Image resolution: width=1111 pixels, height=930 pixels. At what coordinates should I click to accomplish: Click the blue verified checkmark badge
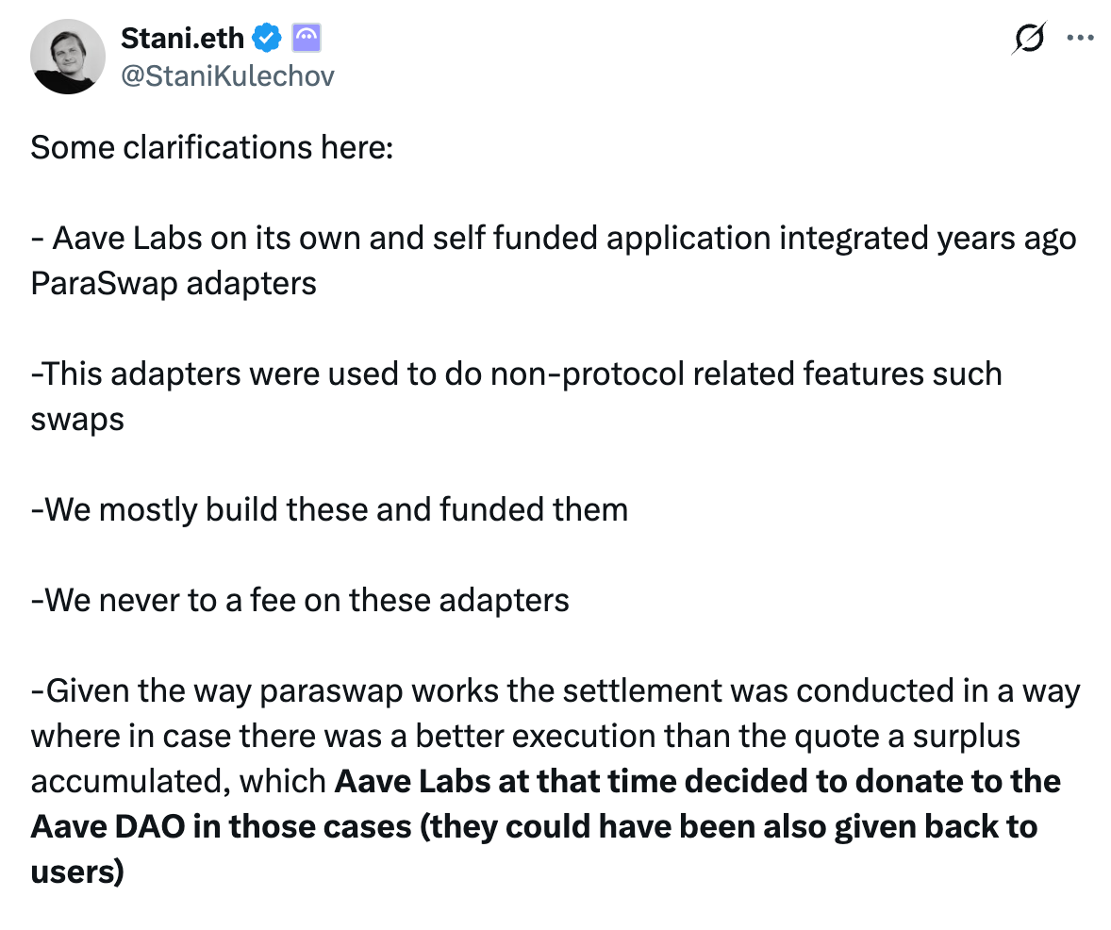267,37
